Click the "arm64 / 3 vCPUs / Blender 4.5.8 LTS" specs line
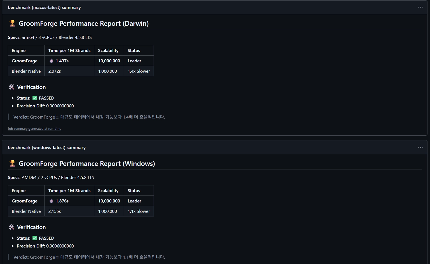430x264 pixels. (57, 37)
